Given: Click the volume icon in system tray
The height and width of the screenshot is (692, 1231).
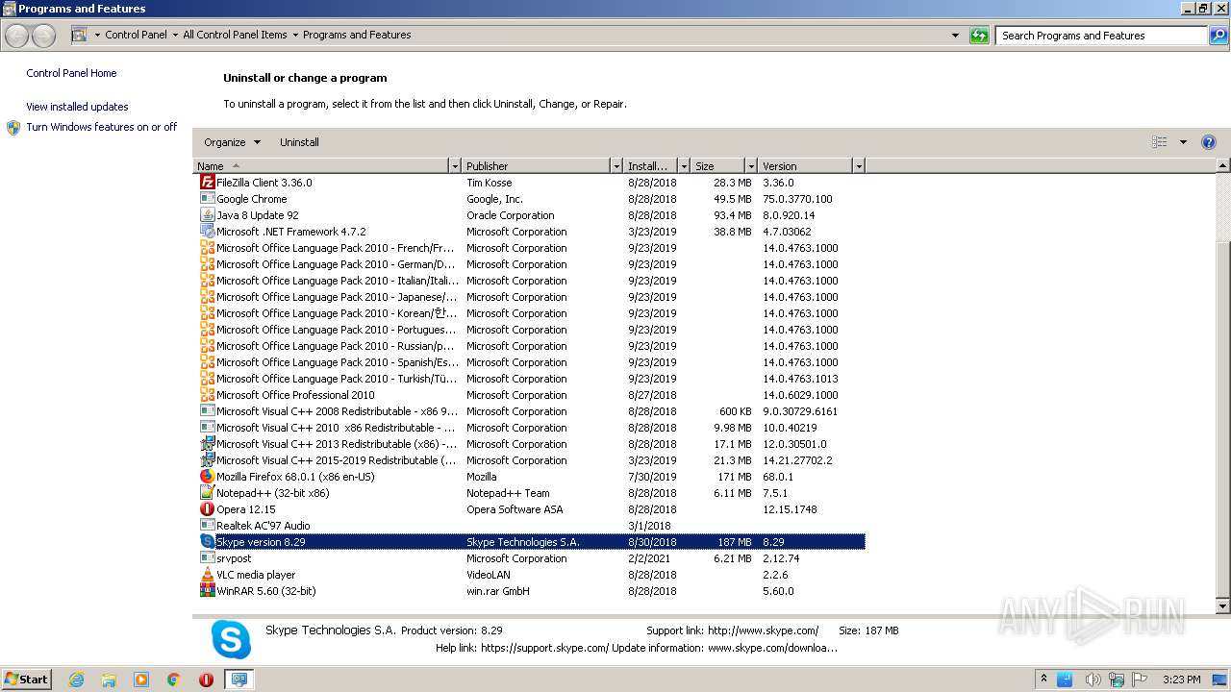Looking at the screenshot, I should [x=1092, y=680].
